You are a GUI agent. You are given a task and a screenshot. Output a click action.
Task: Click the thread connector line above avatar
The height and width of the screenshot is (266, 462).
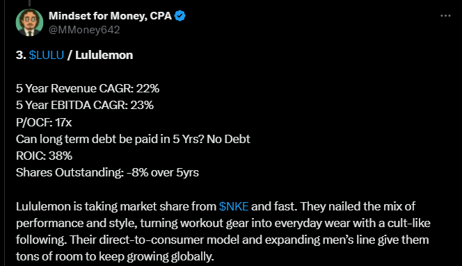pos(29,3)
